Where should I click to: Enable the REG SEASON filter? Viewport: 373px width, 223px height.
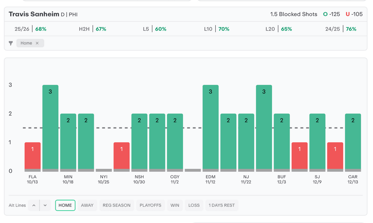(x=117, y=205)
